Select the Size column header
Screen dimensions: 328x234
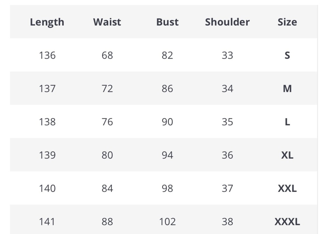click(287, 22)
